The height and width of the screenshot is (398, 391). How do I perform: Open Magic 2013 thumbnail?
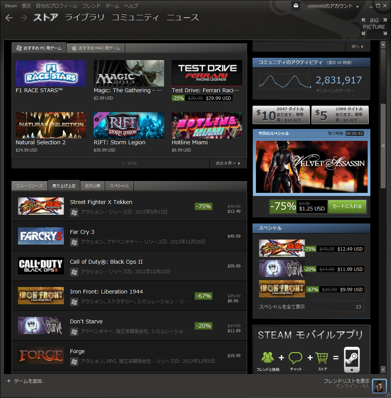(129, 73)
